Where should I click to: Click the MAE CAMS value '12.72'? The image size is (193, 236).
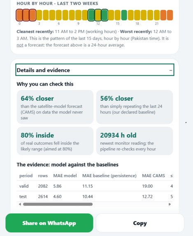147,196
